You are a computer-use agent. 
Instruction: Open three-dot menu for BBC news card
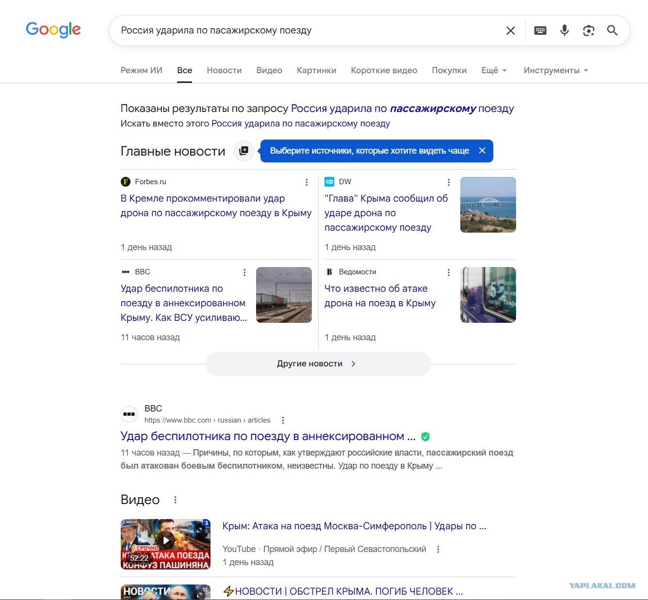244,272
